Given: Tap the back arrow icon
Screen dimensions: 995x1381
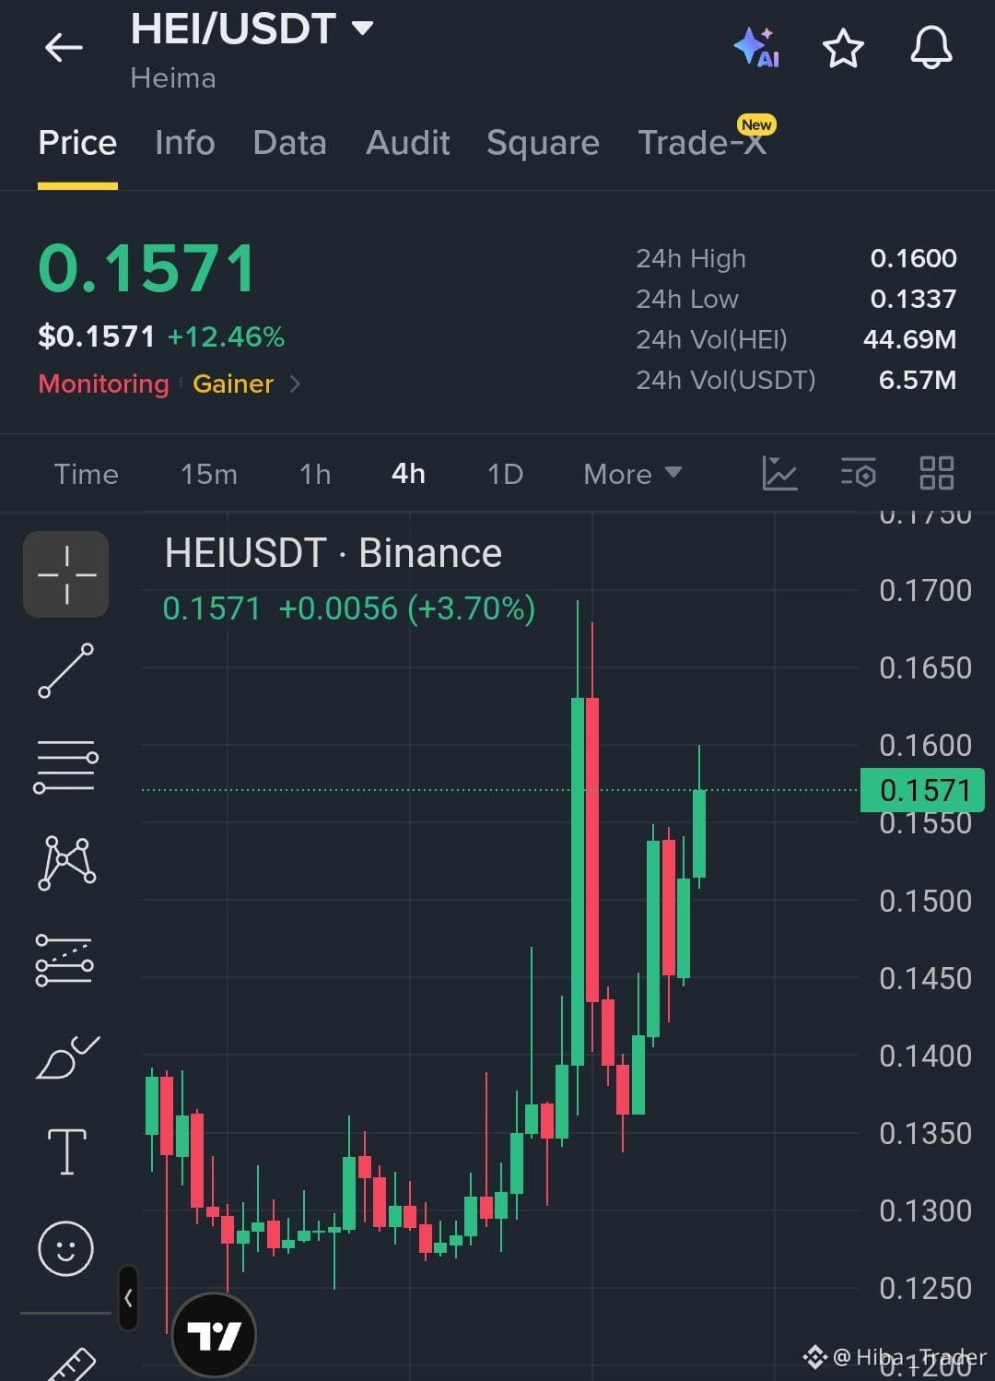Looking at the screenshot, I should [64, 47].
